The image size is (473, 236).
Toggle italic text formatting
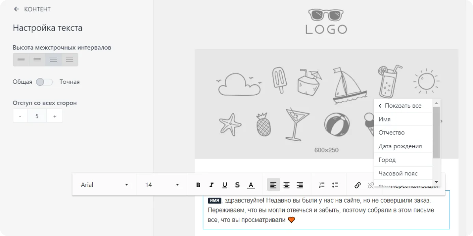point(211,185)
